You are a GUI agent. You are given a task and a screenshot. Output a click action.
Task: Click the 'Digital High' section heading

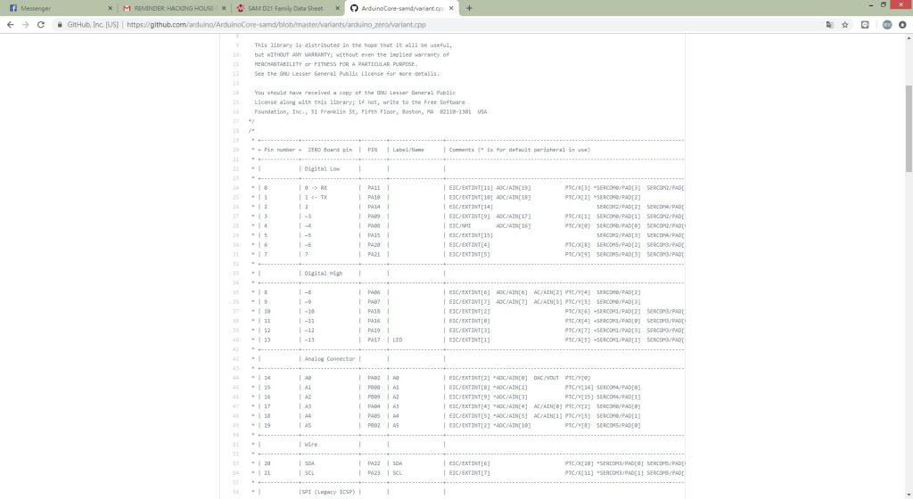(323, 274)
